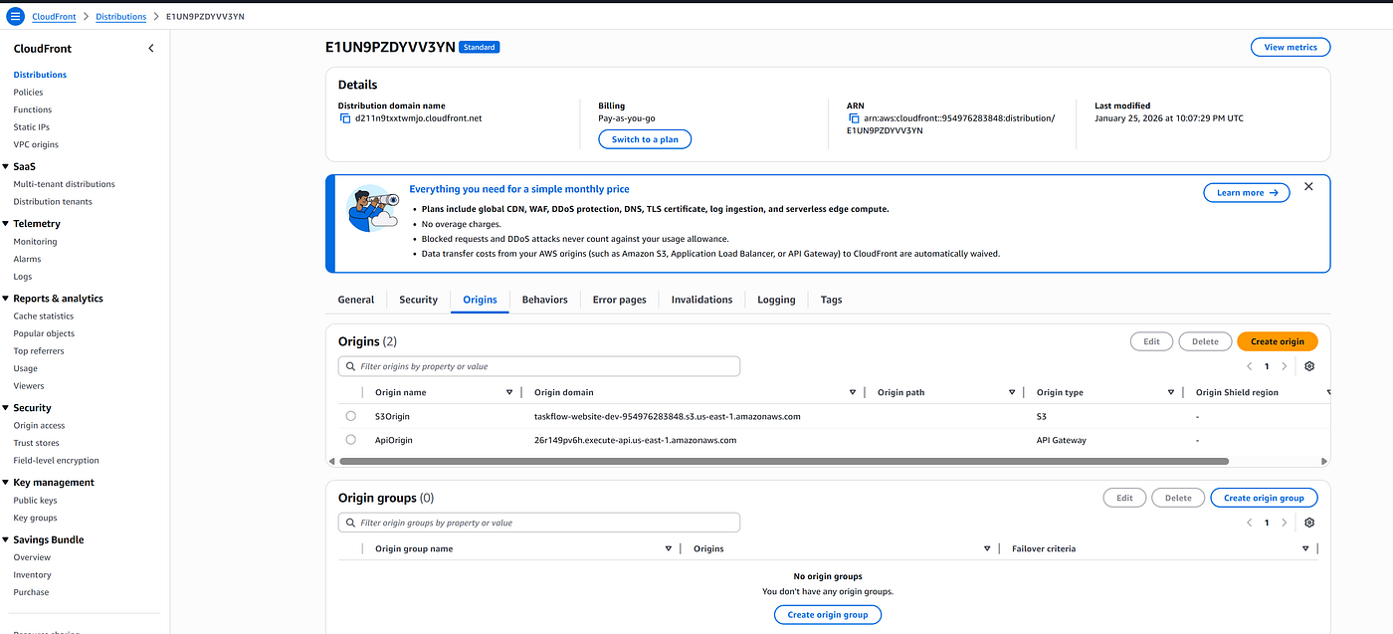Collapse the SaaS sidebar section

pyautogui.click(x=6, y=166)
